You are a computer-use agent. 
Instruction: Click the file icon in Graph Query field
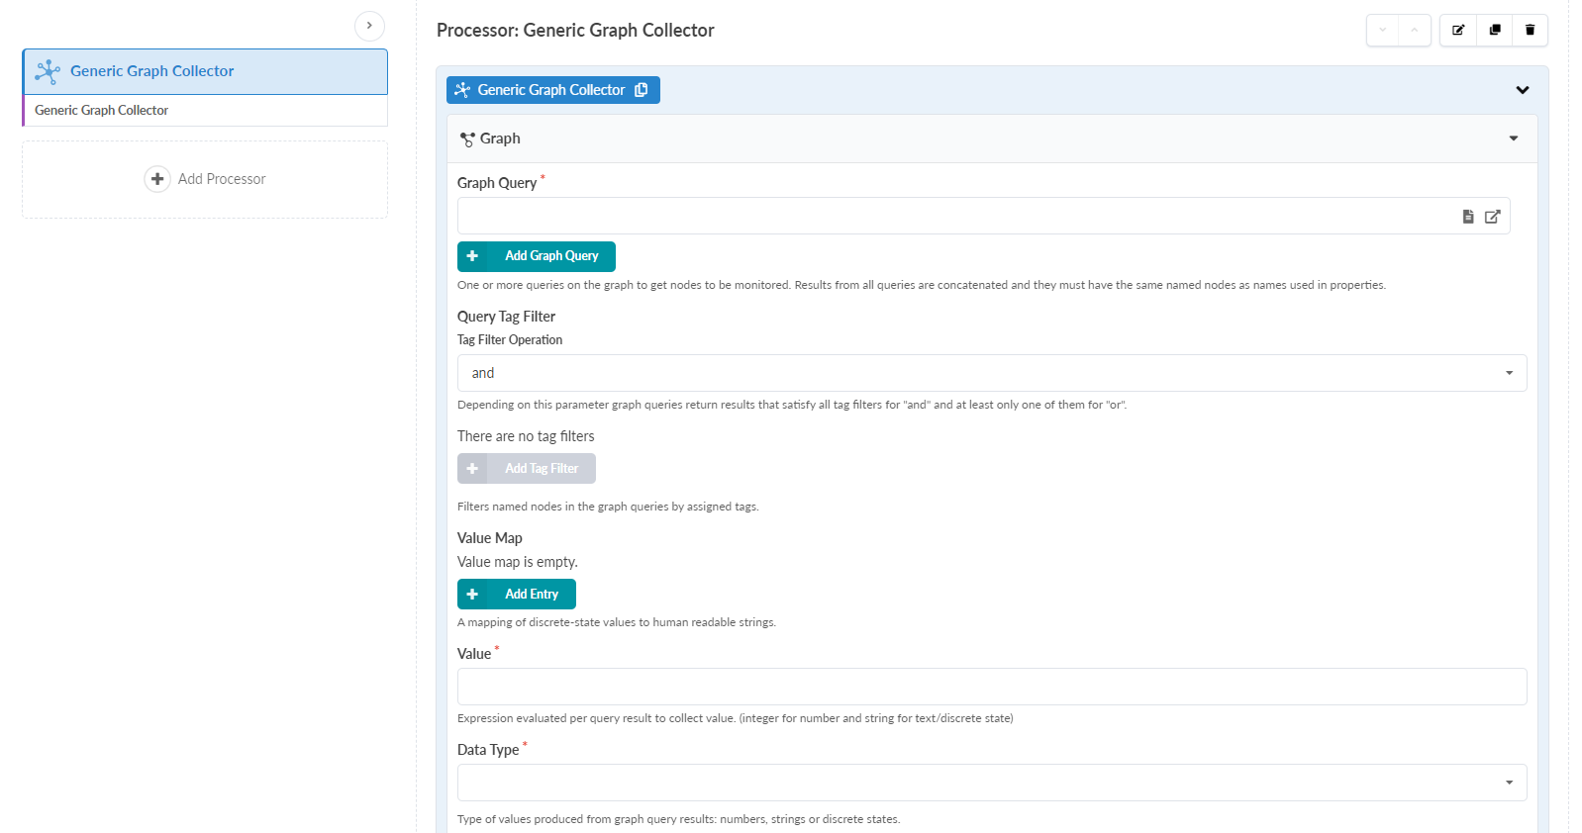click(1468, 217)
